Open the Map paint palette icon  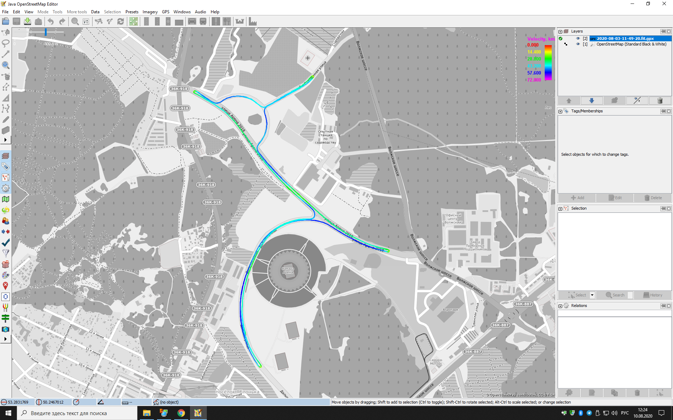coord(6,275)
